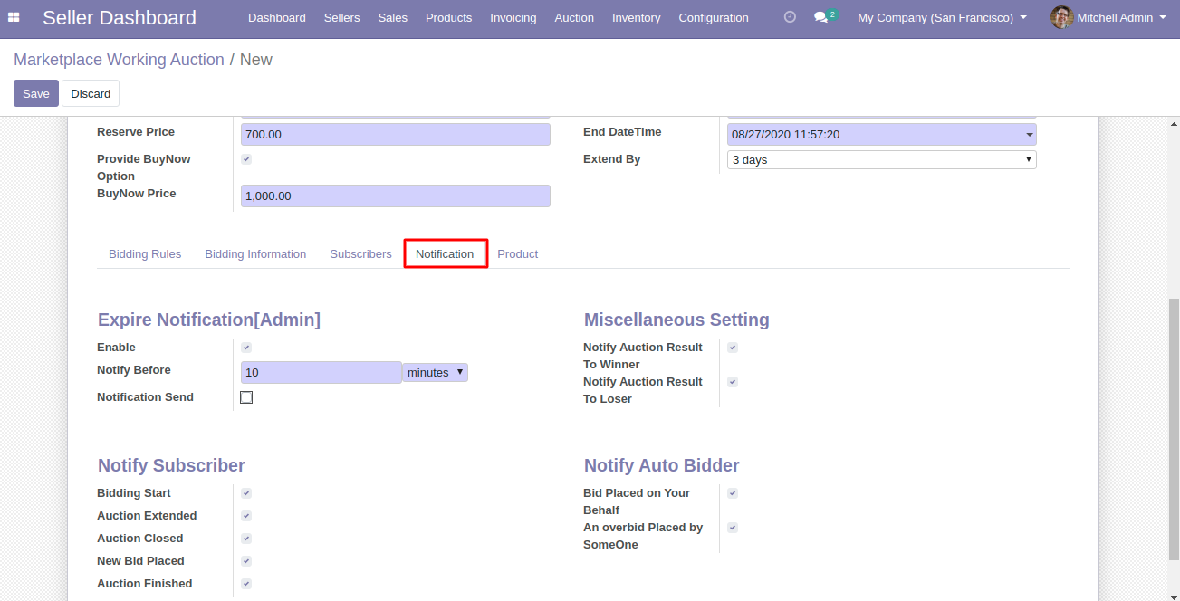Toggle Expire Notification Enable checkbox
This screenshot has width=1180, height=601.
pos(246,348)
